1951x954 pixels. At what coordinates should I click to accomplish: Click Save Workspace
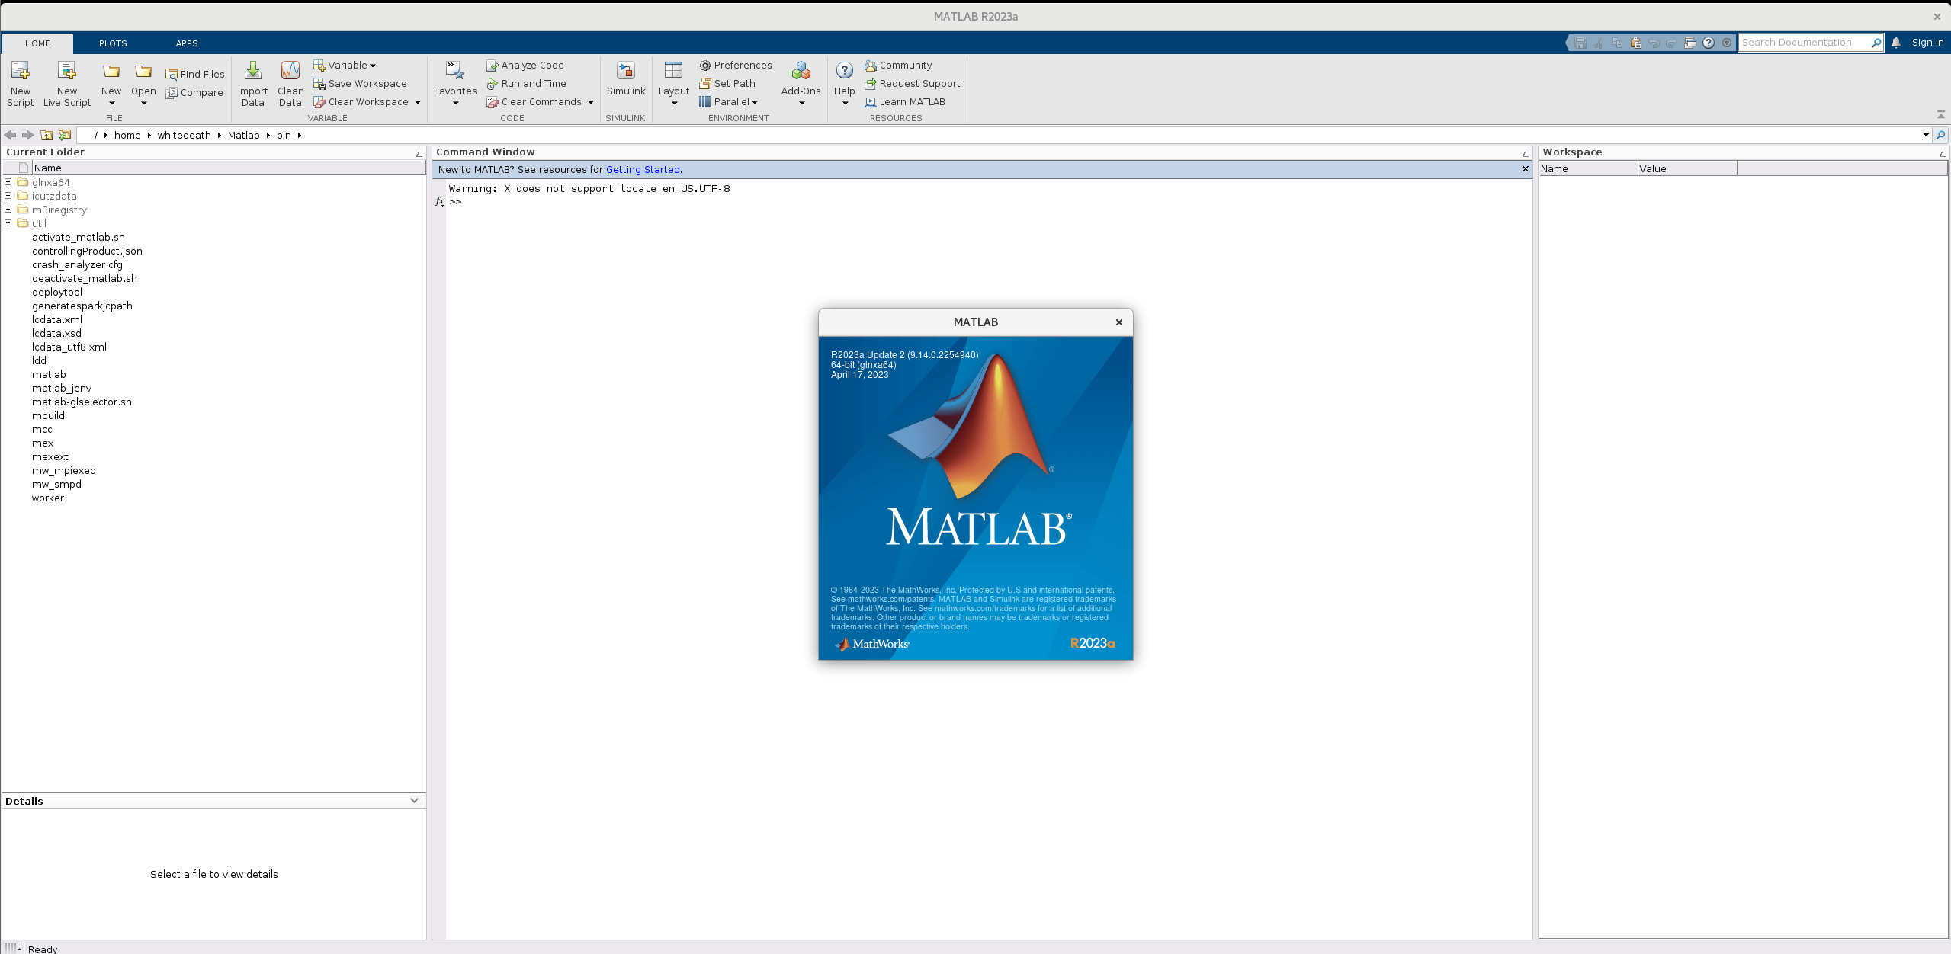pyautogui.click(x=360, y=83)
